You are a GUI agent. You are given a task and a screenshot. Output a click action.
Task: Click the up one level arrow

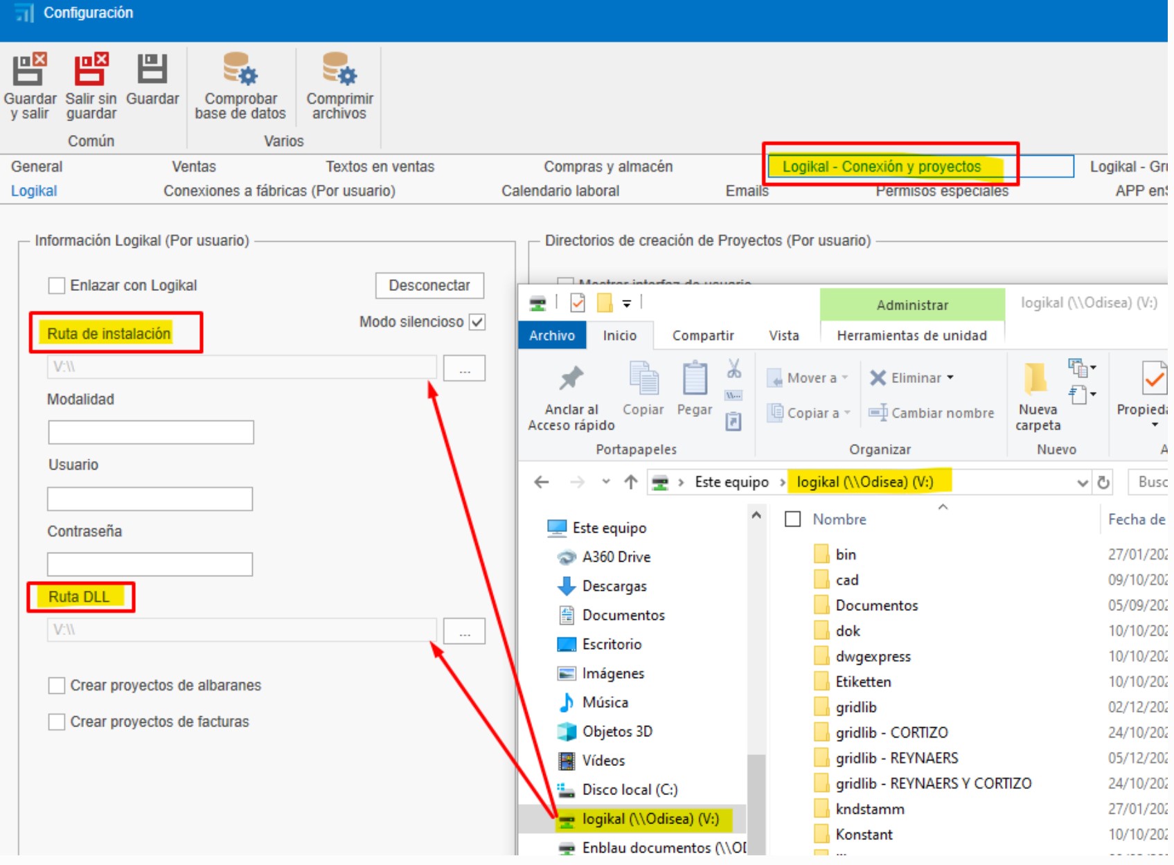[x=631, y=483]
